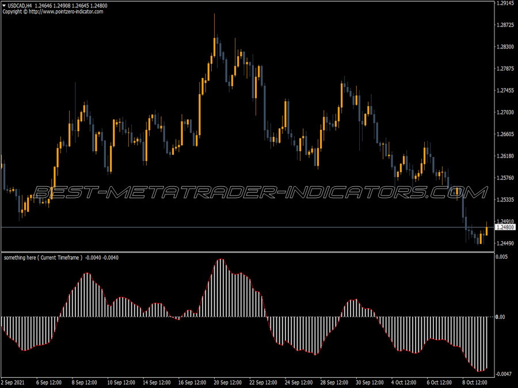Image resolution: width=518 pixels, height=388 pixels.
Task: Click the 1.29145 price scale value
Action: [505, 3]
